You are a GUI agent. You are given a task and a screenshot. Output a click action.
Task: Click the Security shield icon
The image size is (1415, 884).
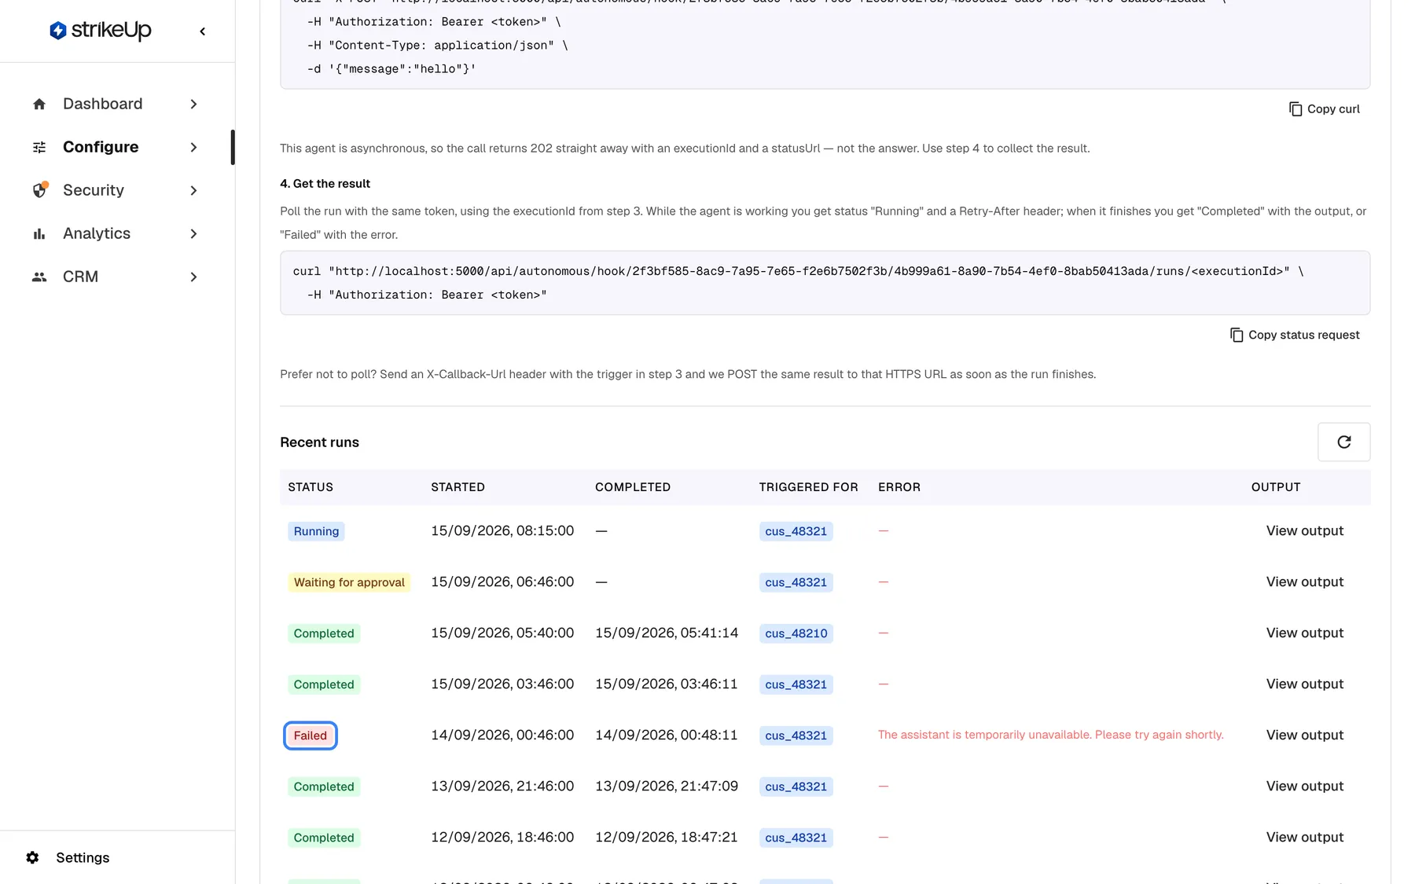39,190
